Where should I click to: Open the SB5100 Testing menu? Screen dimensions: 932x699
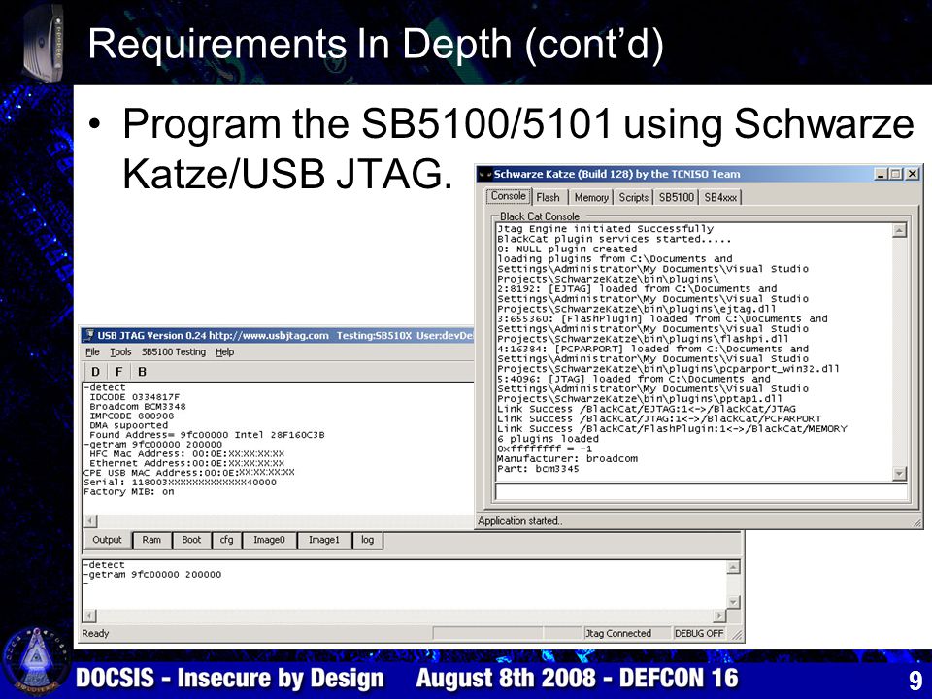coord(174,351)
